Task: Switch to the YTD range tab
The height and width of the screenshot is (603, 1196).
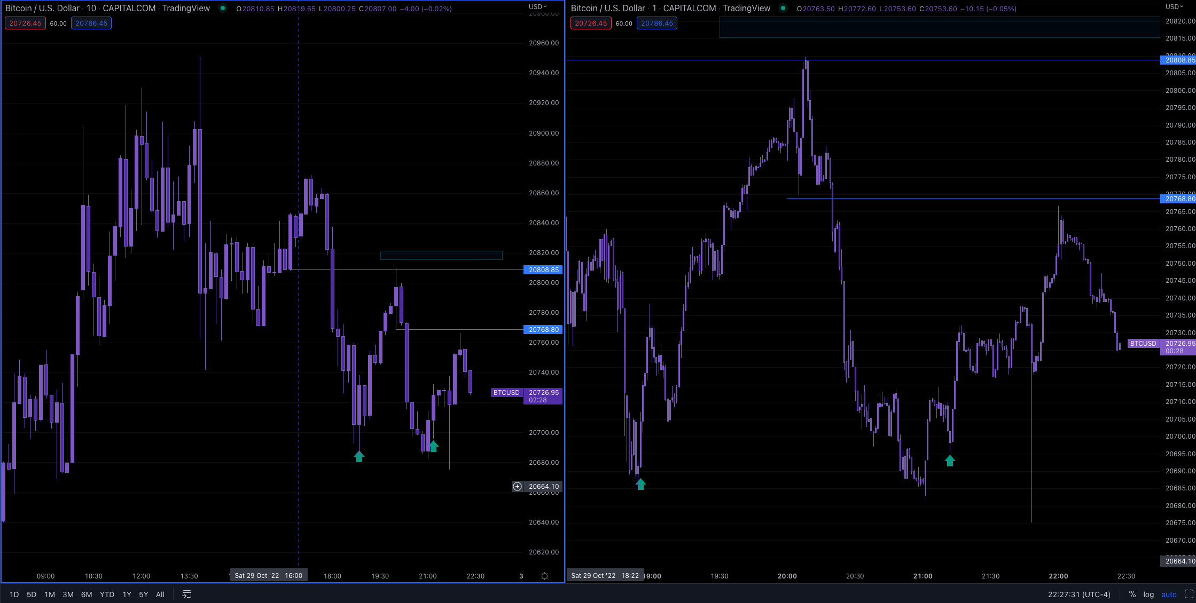Action: tap(107, 594)
